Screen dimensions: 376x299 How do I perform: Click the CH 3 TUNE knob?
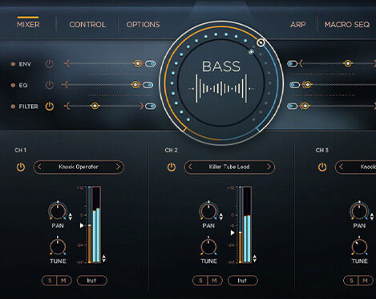(359, 246)
